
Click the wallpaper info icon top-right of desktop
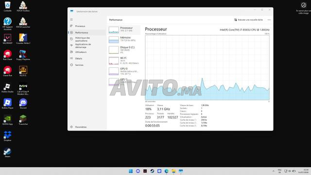[303, 8]
